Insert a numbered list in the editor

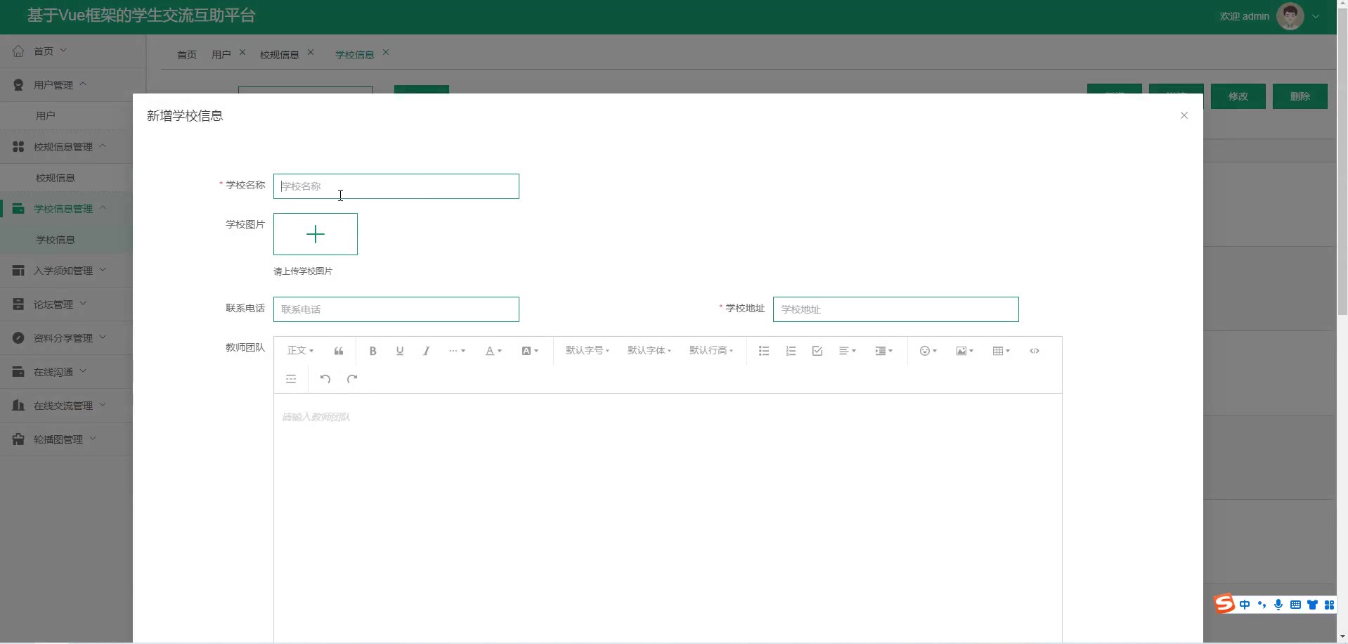pyautogui.click(x=791, y=351)
